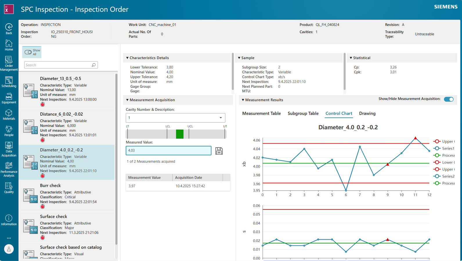Toggle Show/Hide Measurement Acquisition switch

pyautogui.click(x=449, y=99)
